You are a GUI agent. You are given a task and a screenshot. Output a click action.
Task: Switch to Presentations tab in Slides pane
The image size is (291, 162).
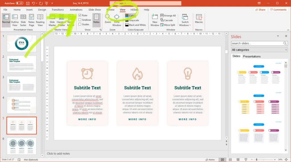(252, 56)
